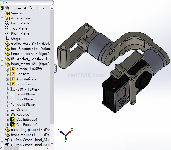171x150 pixels.
Task: Click the Cut-Extrude2 feature icon
Action: [x=13, y=125]
